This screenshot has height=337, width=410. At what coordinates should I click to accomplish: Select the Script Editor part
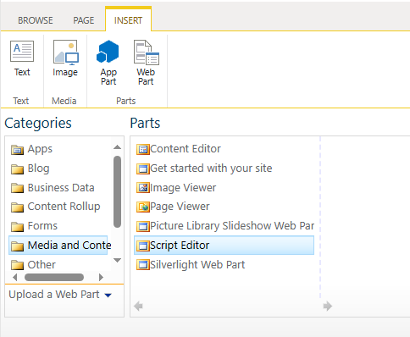[x=224, y=246]
